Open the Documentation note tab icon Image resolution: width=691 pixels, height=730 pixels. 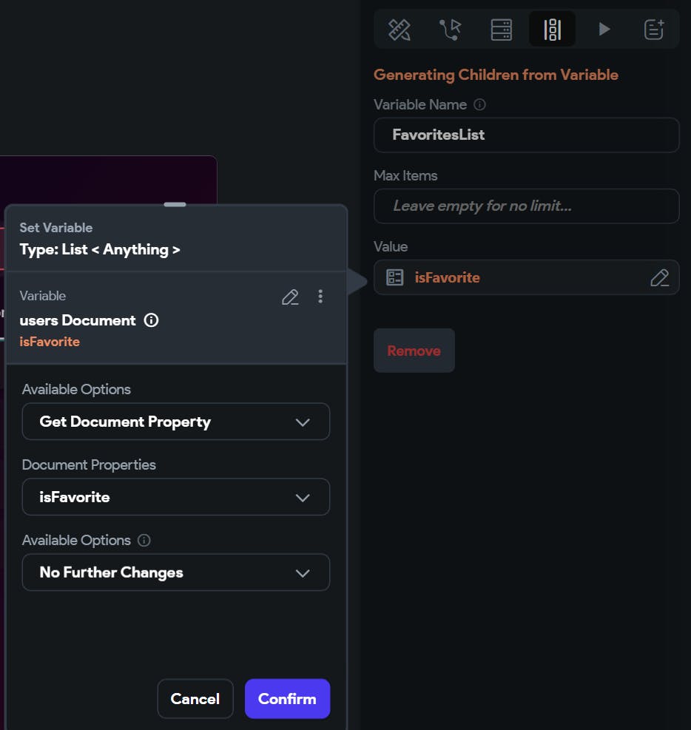(654, 30)
